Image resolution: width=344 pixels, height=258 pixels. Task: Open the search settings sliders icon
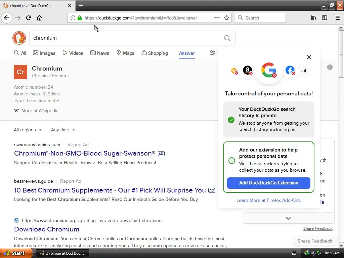click(213, 53)
